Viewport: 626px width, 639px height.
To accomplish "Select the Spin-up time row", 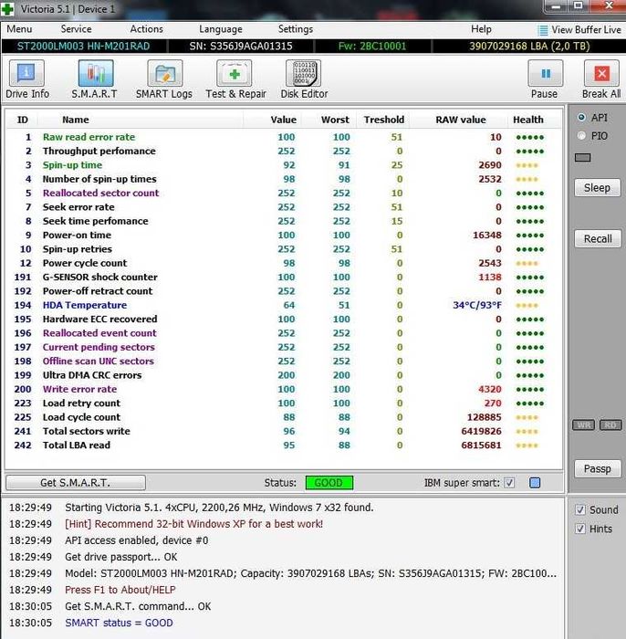I will (284, 165).
